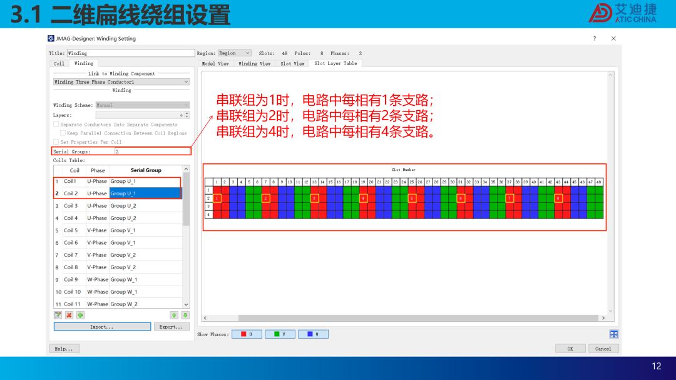Click the Coil column header
676x380 pixels.
click(74, 170)
